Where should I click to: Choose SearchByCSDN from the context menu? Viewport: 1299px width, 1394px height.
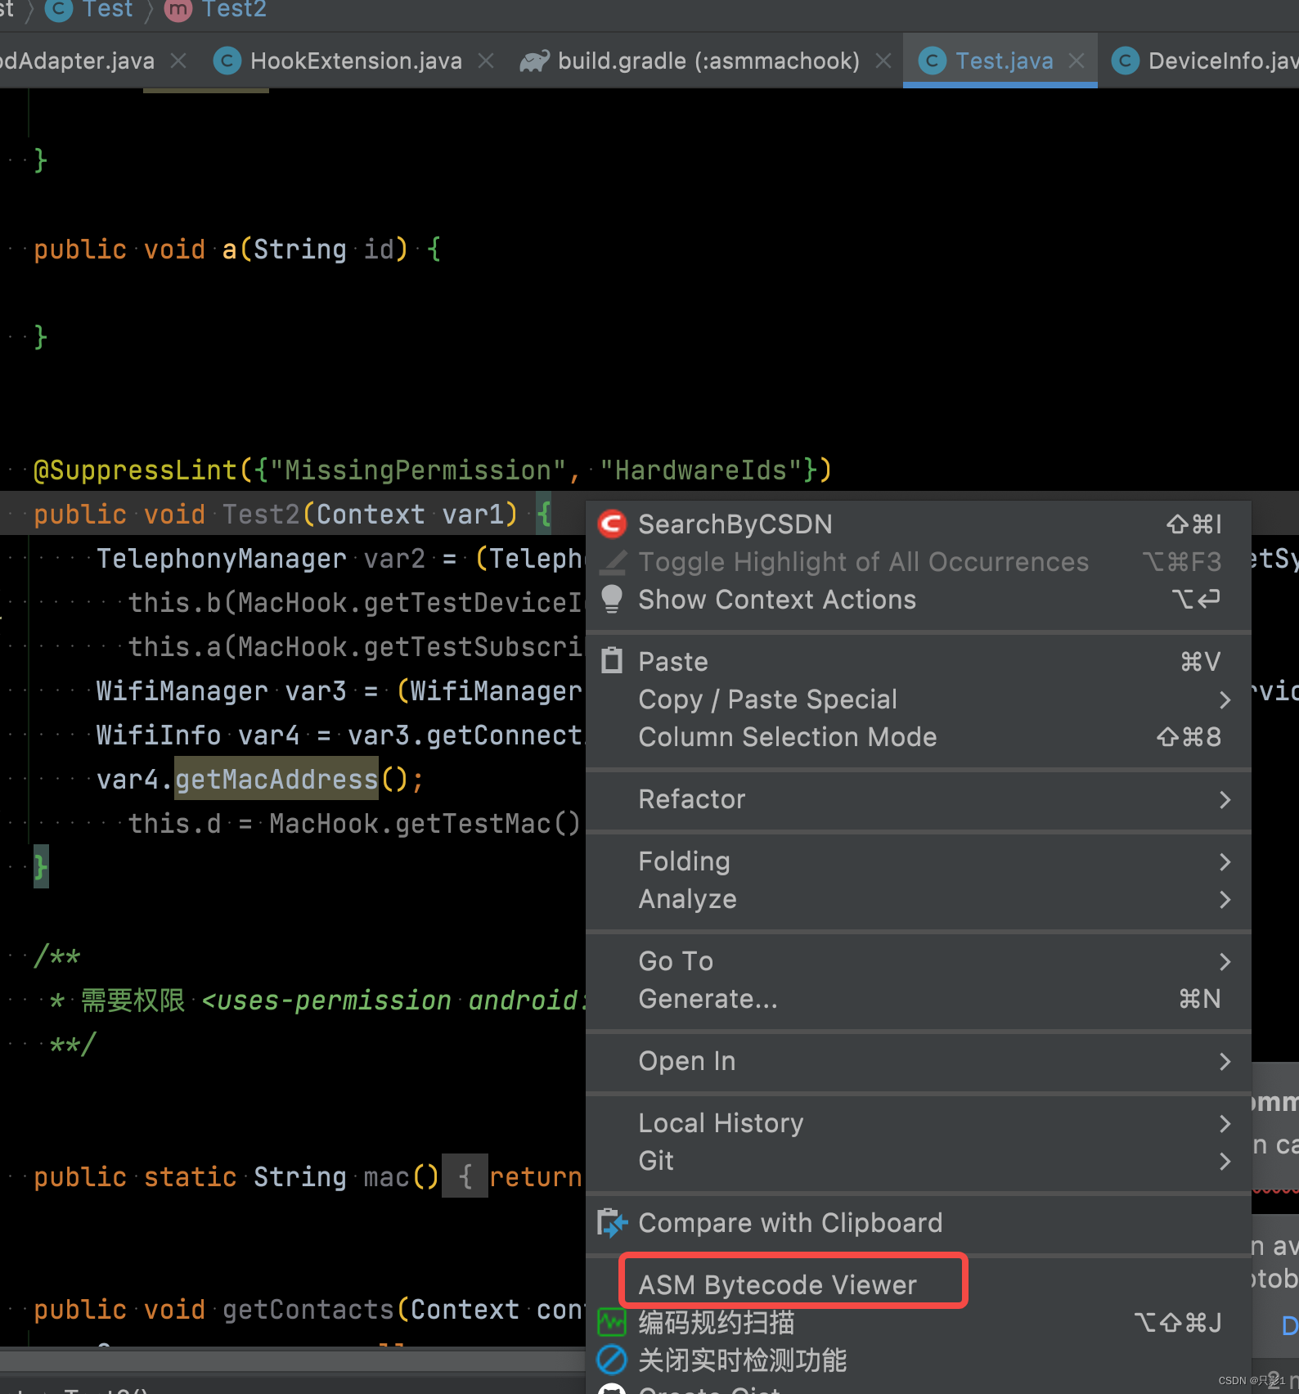[x=919, y=524]
